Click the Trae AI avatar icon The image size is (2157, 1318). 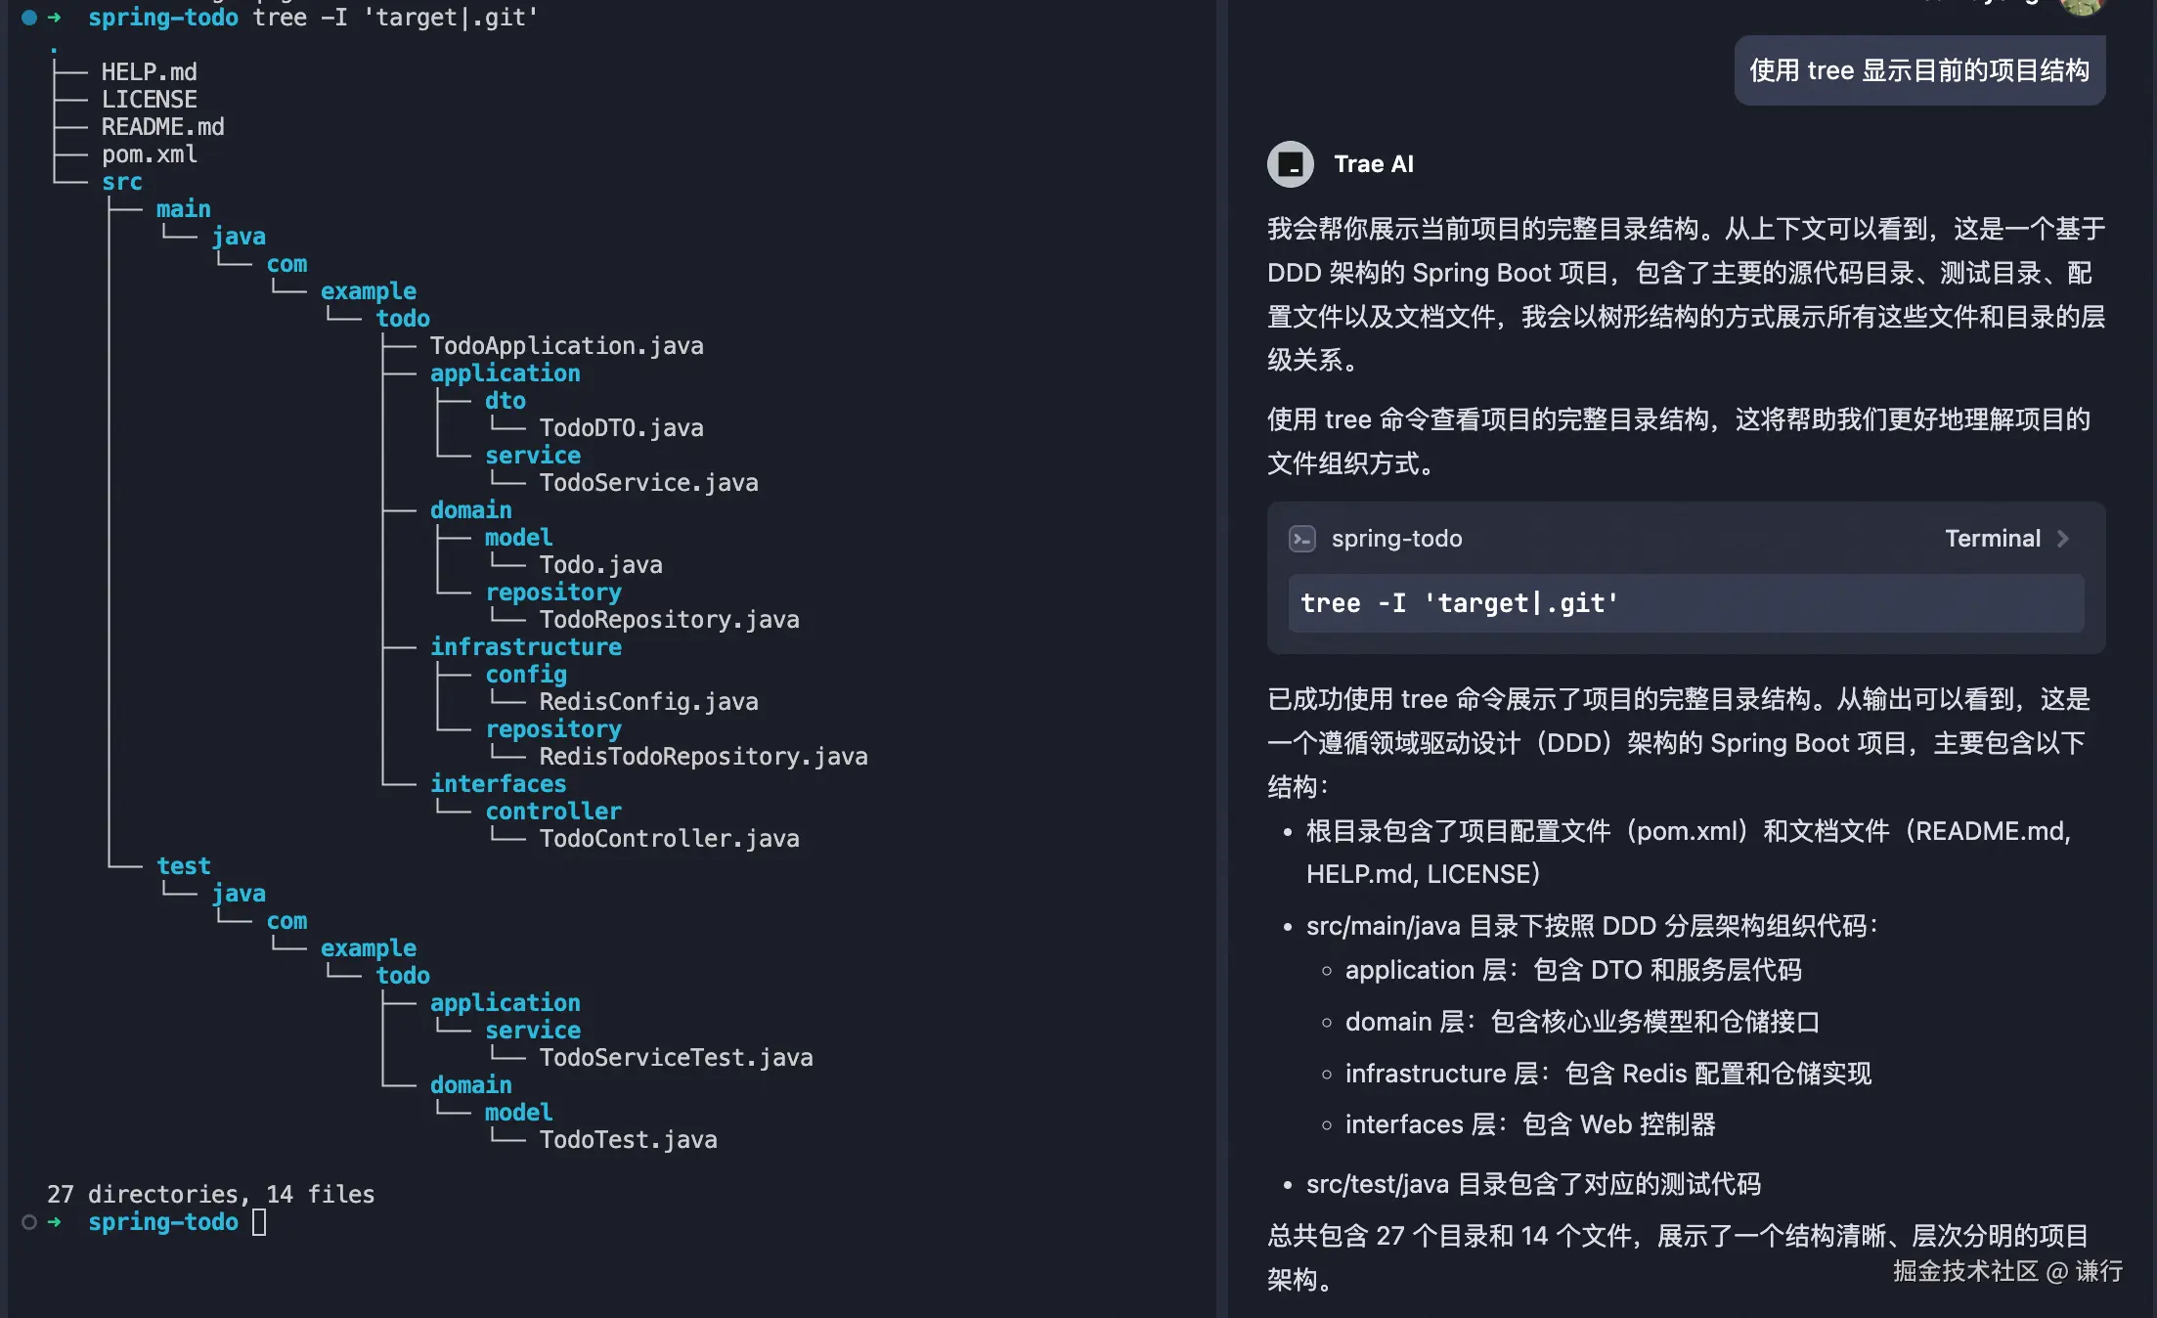point(1290,164)
